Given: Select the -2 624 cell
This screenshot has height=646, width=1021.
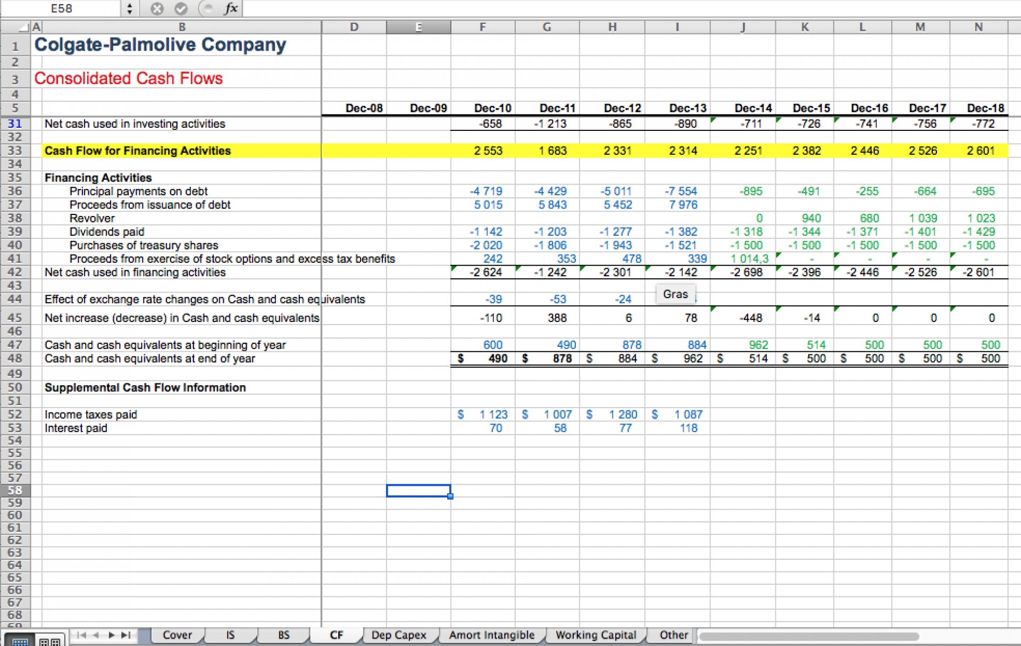Looking at the screenshot, I should [x=482, y=272].
